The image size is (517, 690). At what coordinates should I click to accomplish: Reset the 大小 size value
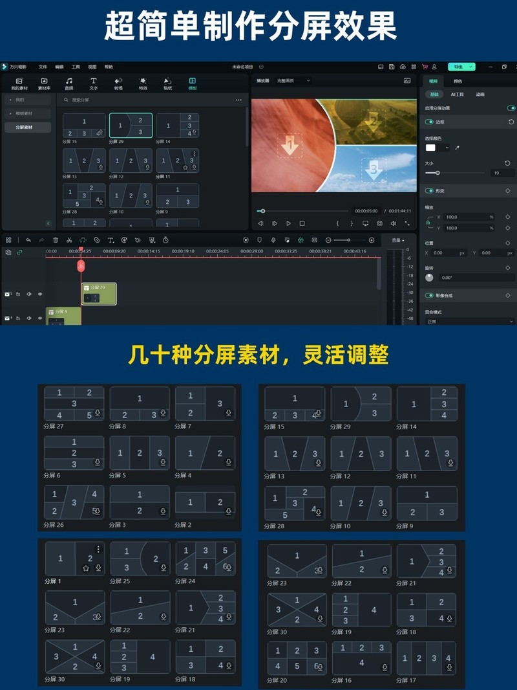coord(507,163)
